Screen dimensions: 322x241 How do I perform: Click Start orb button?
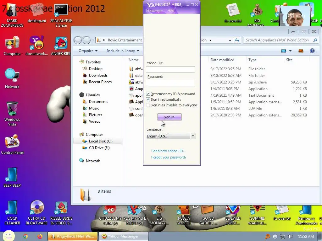point(8,236)
